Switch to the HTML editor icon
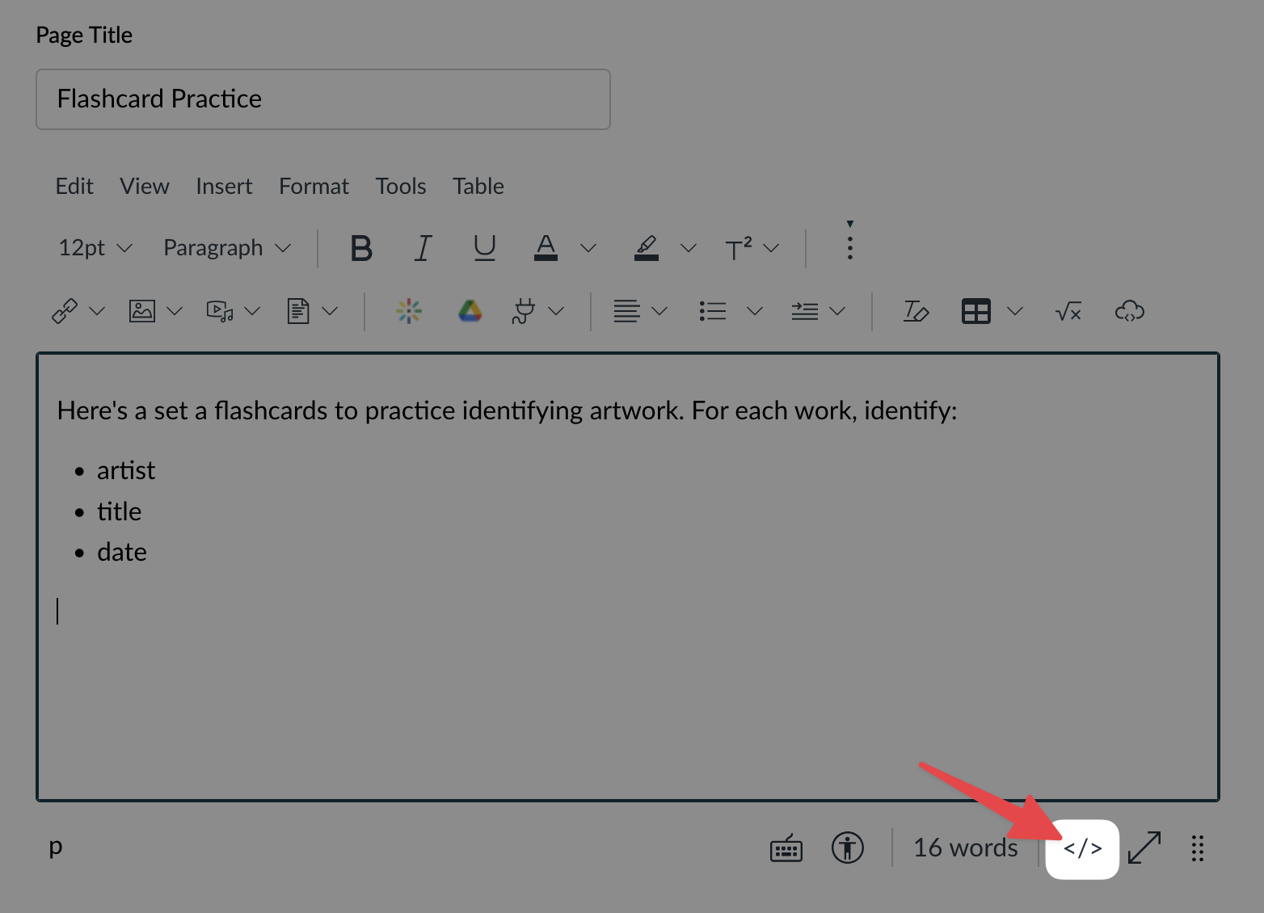This screenshot has width=1264, height=913. (x=1082, y=849)
